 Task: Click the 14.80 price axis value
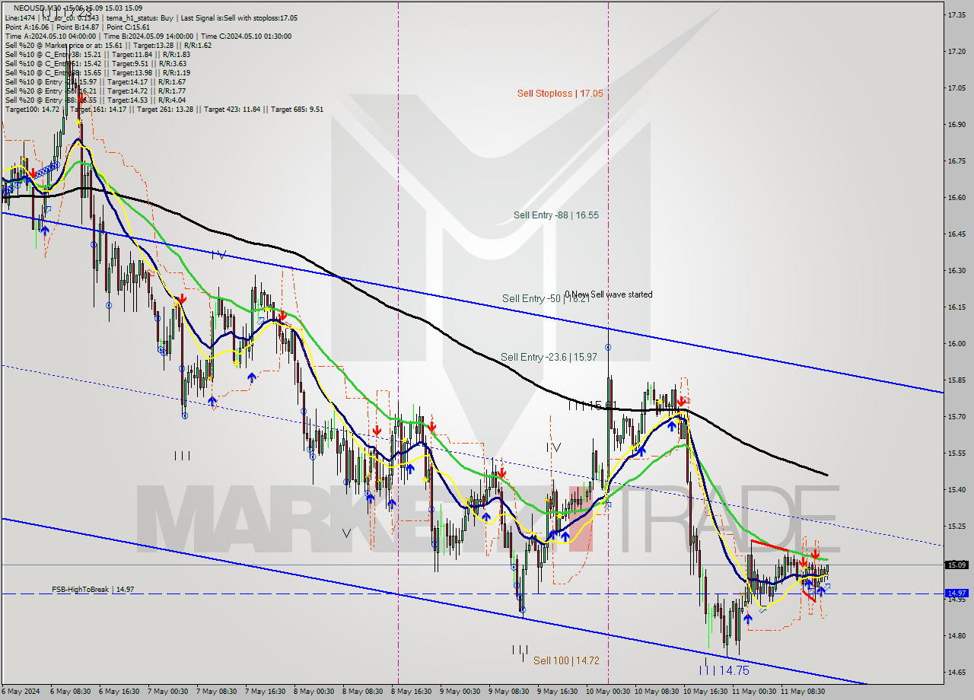(x=956, y=635)
